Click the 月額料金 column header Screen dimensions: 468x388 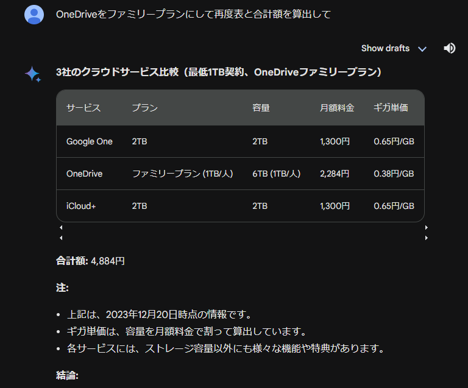coord(337,108)
